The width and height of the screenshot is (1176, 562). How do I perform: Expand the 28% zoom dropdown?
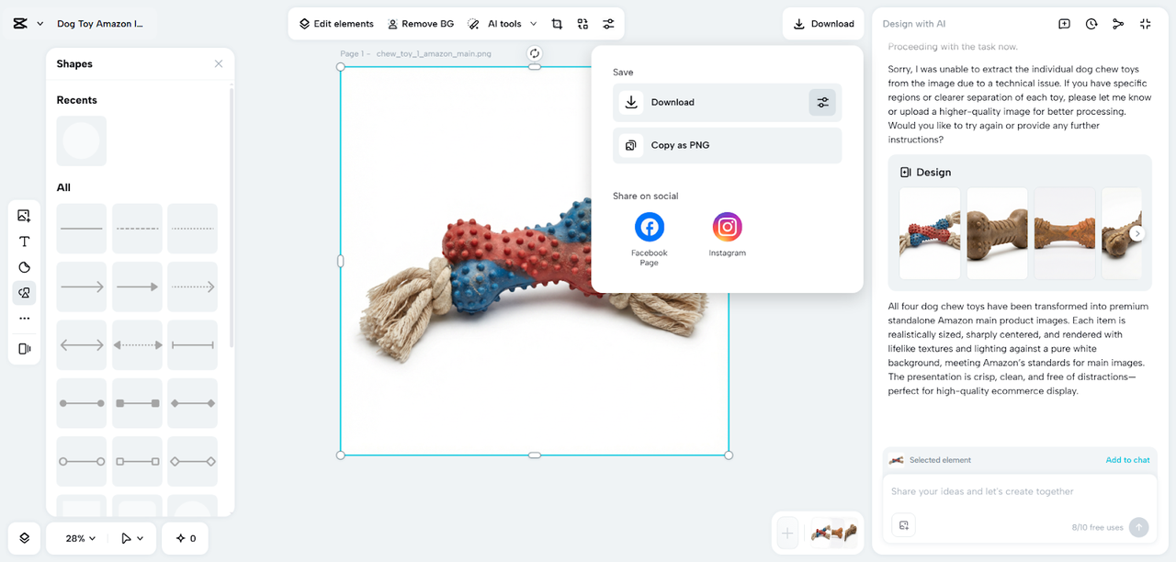click(x=80, y=538)
